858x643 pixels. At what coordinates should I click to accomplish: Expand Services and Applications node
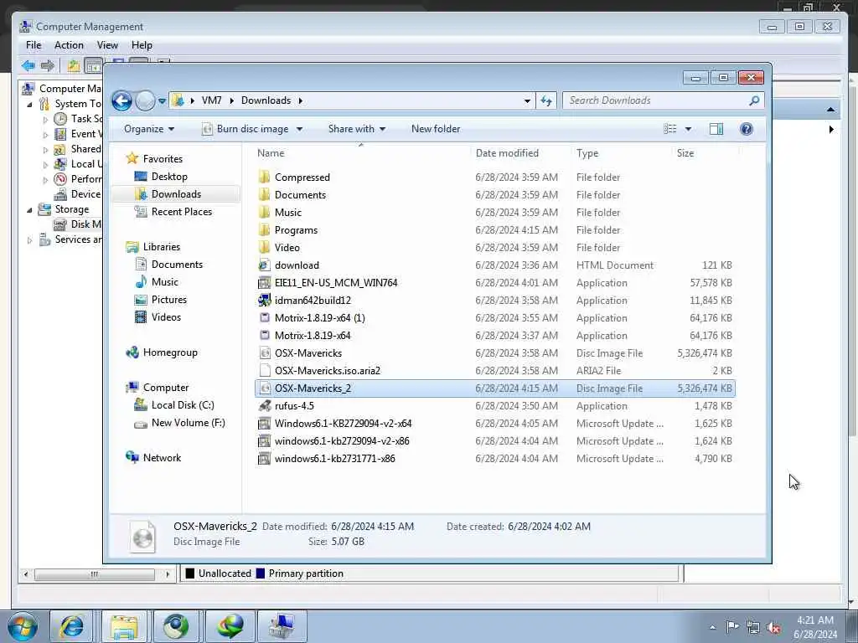pos(29,240)
